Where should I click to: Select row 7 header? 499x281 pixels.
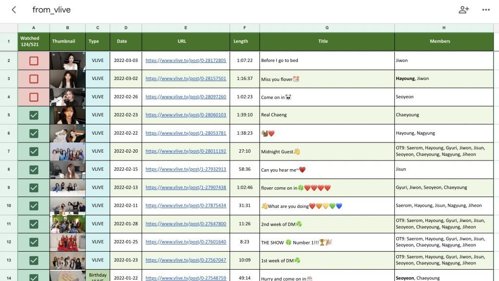pyautogui.click(x=9, y=151)
